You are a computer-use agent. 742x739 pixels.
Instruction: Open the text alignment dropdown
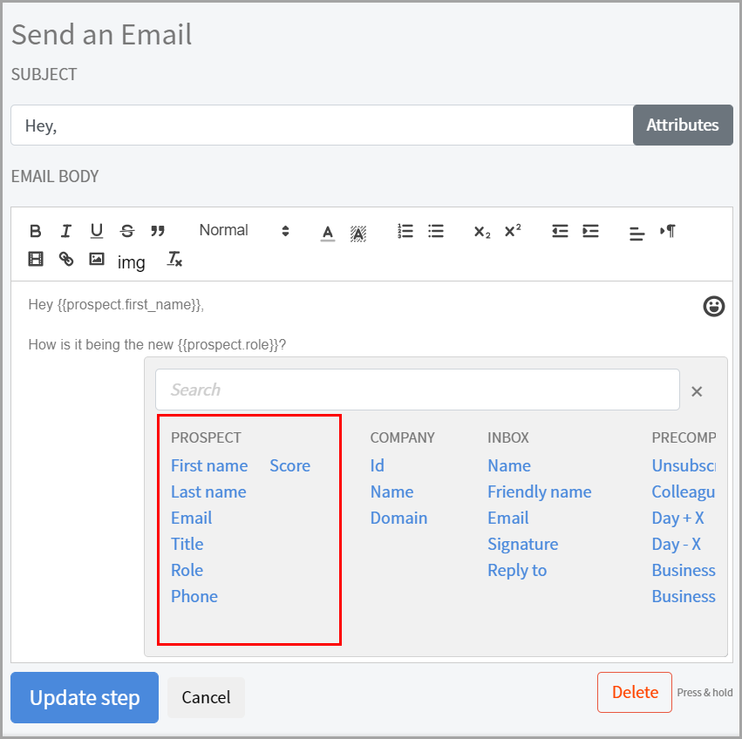tap(637, 233)
